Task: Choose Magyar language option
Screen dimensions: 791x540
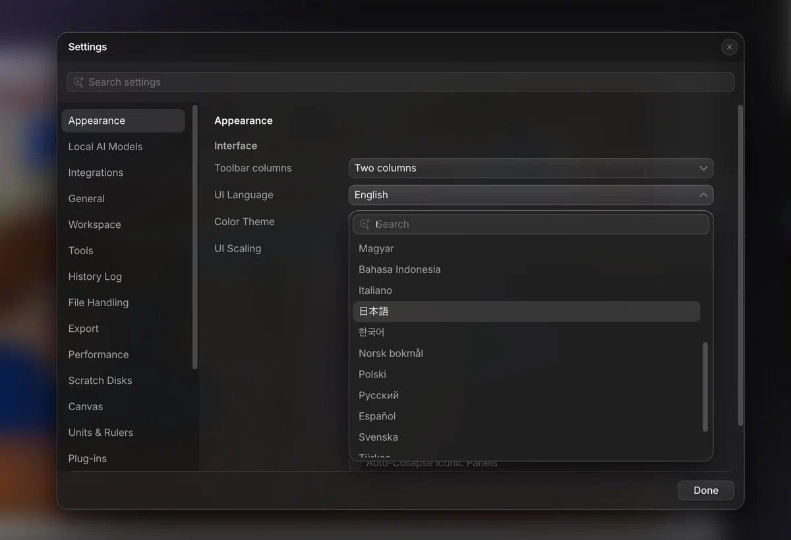Action: tap(526, 248)
